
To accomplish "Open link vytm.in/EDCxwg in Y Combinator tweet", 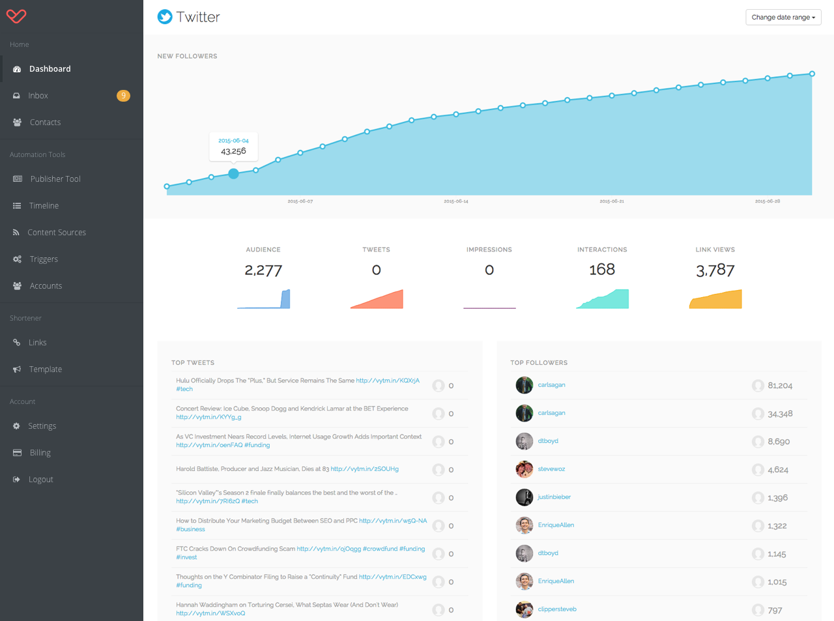I will (x=393, y=577).
